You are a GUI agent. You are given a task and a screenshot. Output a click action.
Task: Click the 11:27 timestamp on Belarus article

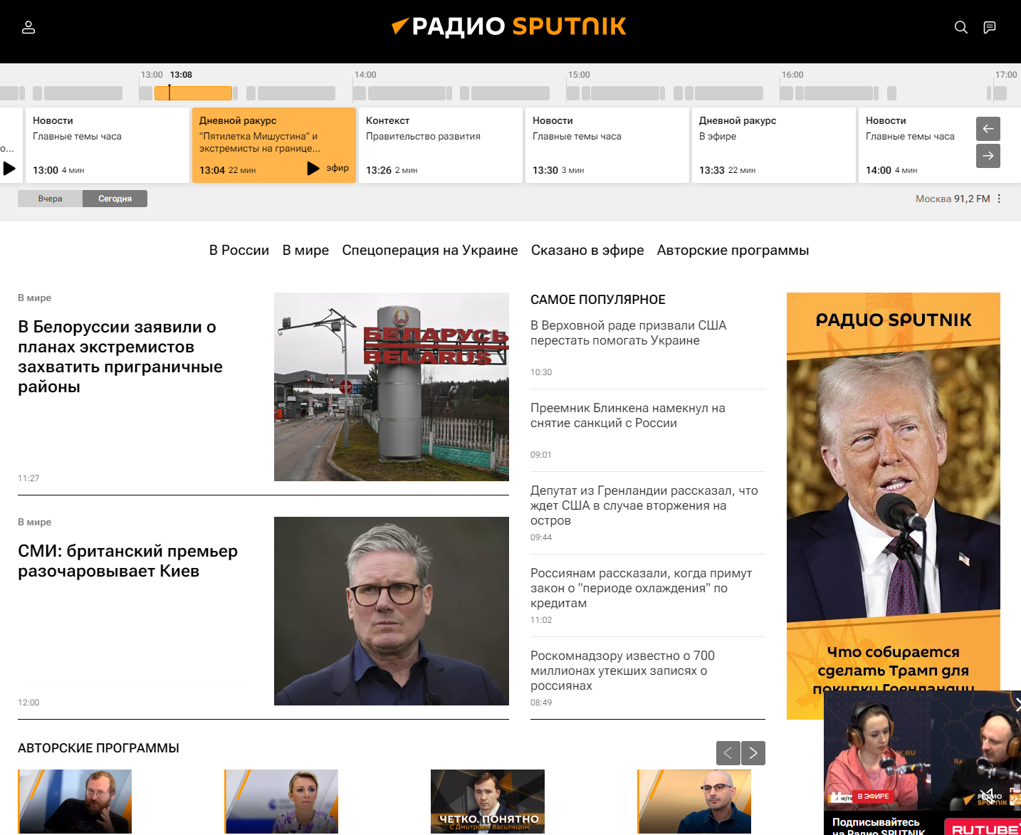[x=28, y=478]
